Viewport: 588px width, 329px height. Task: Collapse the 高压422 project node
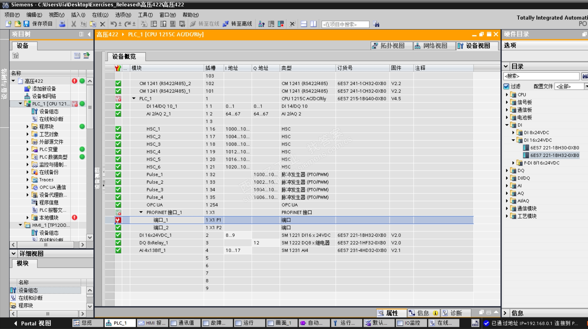pos(13,81)
